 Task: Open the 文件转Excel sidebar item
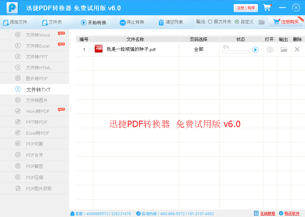coord(35,46)
